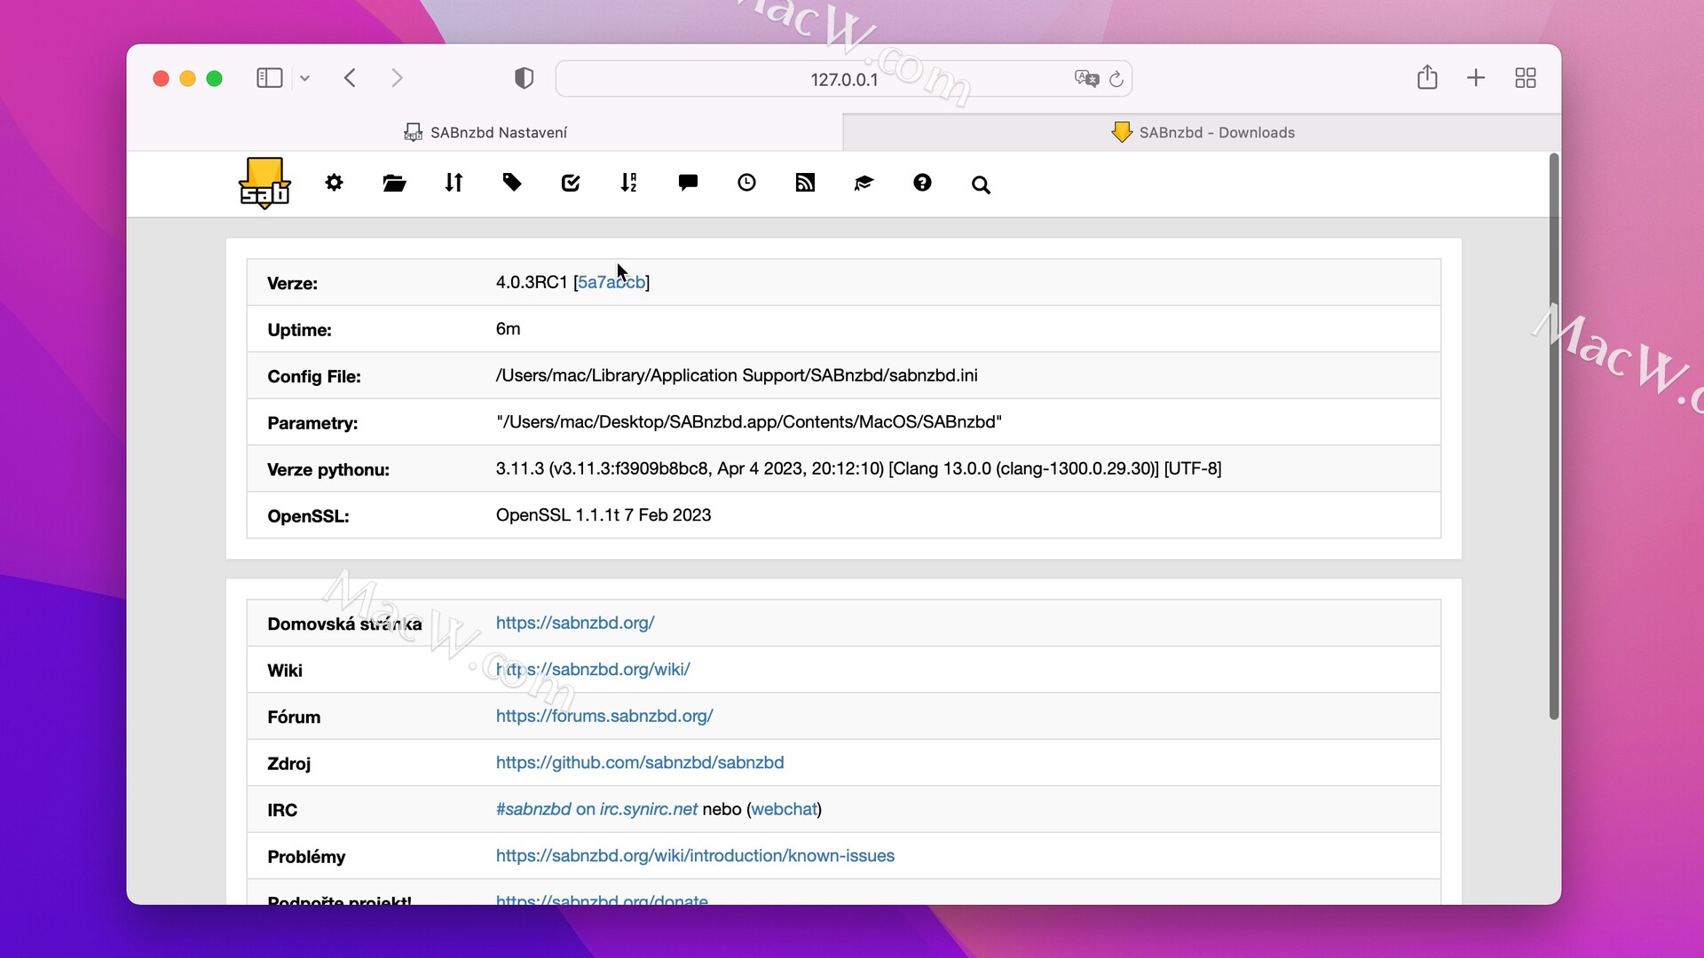Click the Problémy label
This screenshot has width=1704, height=958.
[306, 857]
